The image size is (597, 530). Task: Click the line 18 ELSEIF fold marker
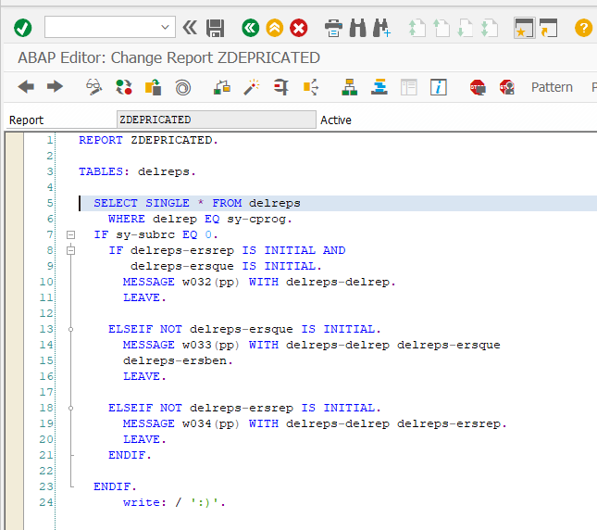(x=71, y=408)
